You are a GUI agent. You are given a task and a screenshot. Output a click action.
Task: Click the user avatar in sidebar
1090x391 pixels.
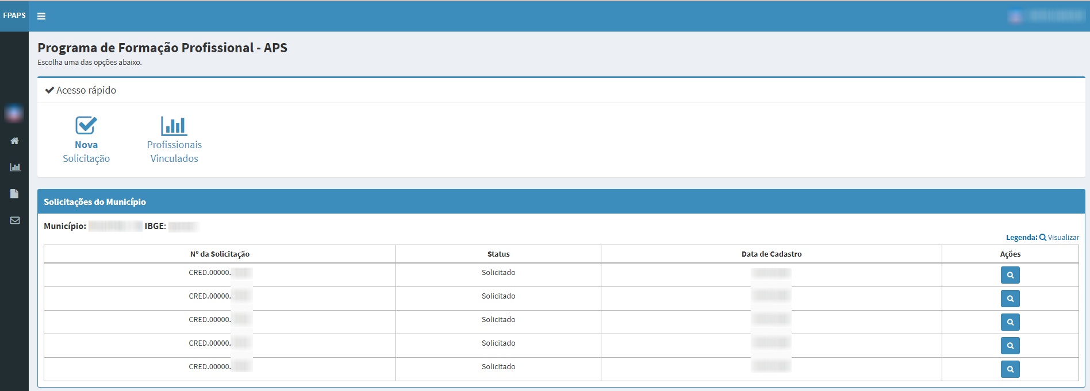(14, 114)
